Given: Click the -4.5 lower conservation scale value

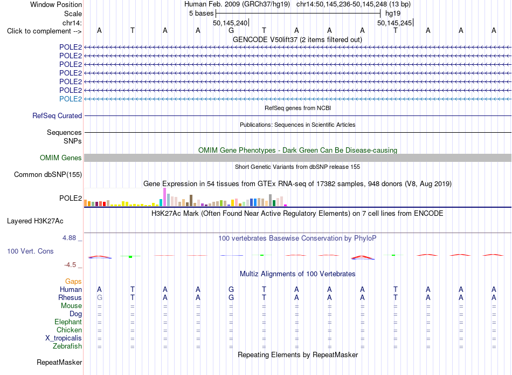Looking at the screenshot, I should (x=70, y=265).
